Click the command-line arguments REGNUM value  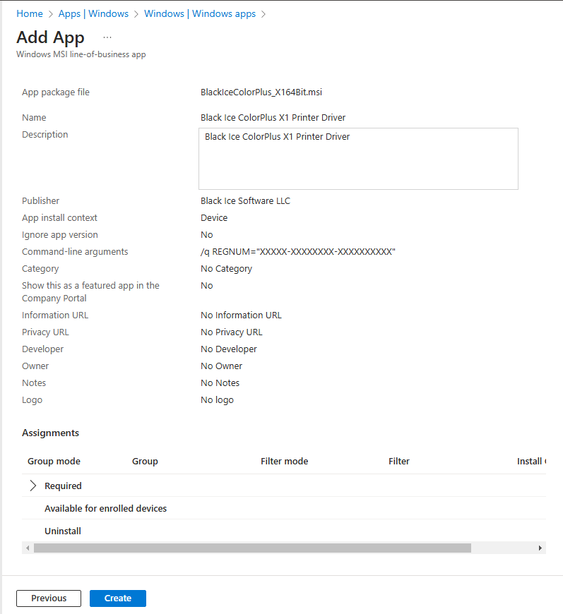[298, 252]
